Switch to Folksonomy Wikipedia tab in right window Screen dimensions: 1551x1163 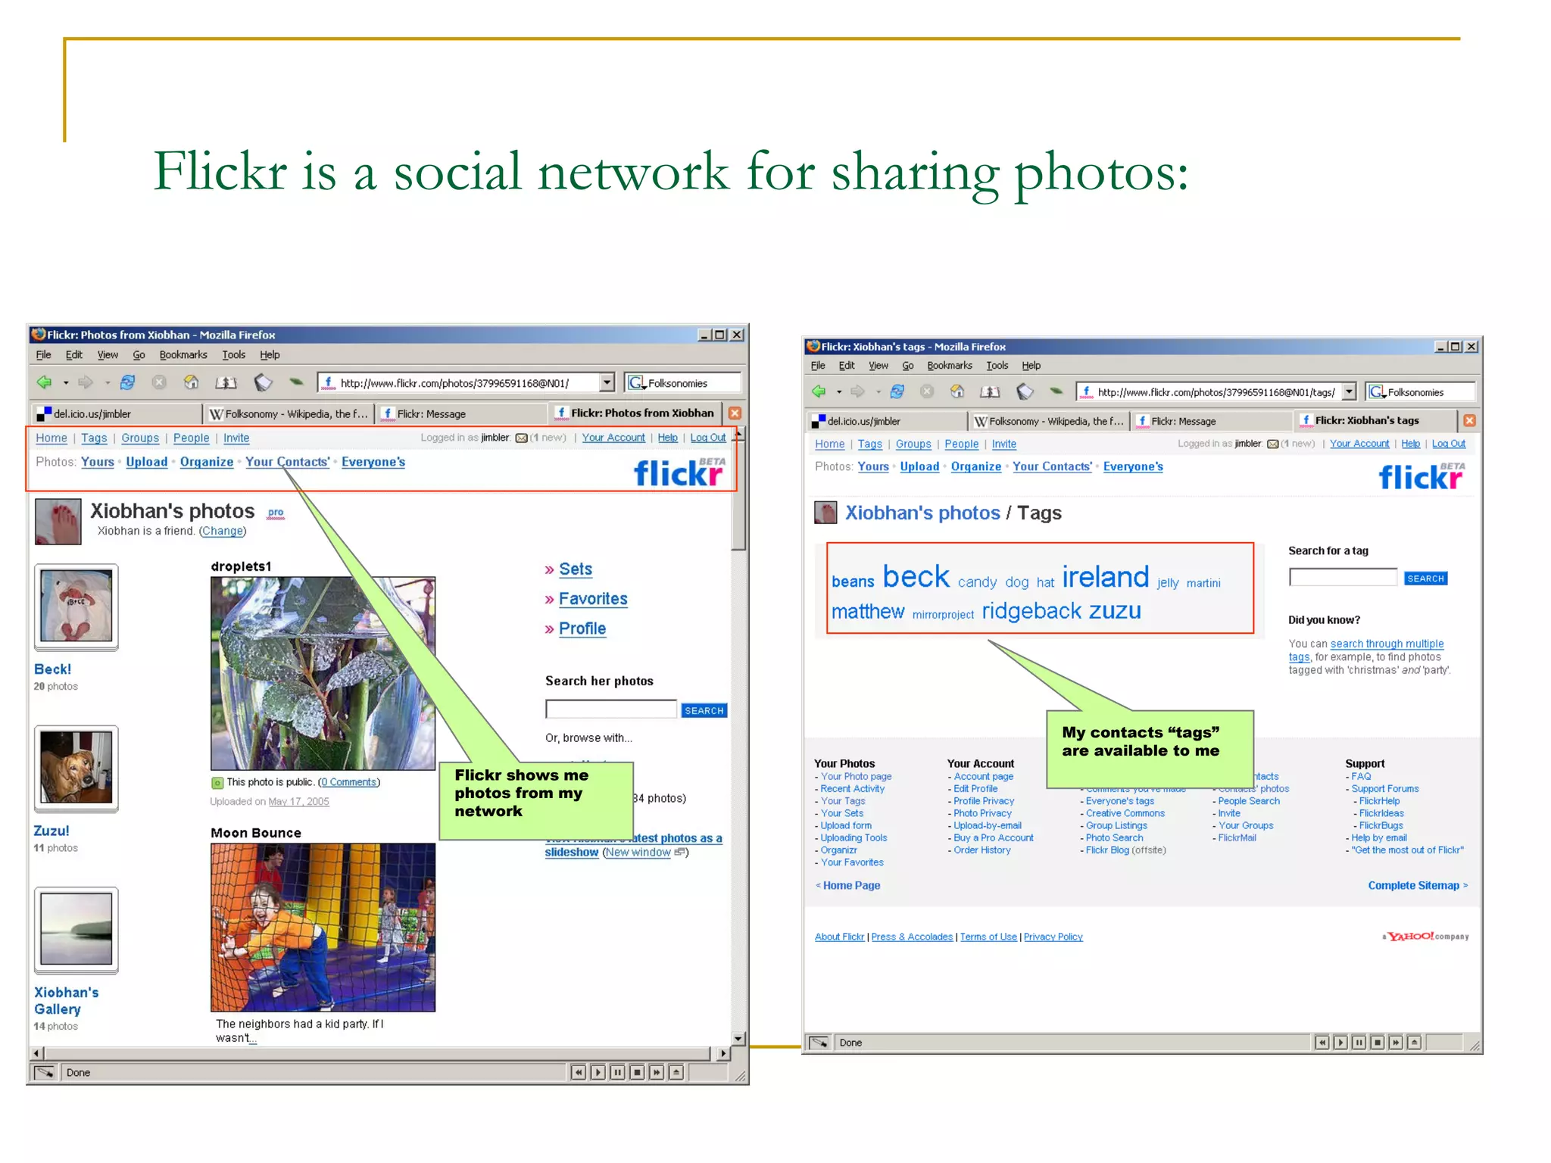tap(1048, 421)
